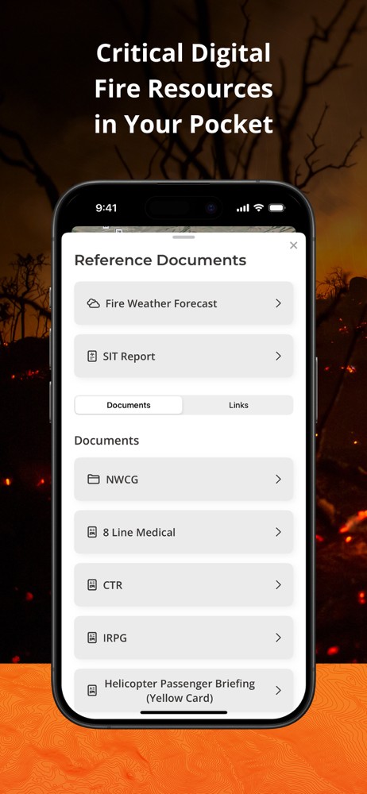Screen dimensions: 367x794
Task: Open the 8 Line Medical document
Action: 183,532
